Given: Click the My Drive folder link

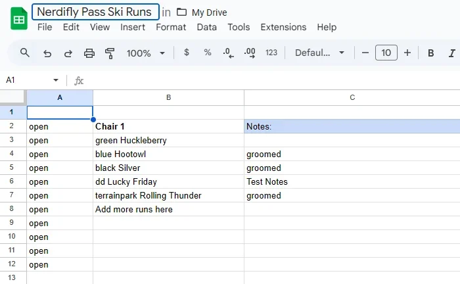Looking at the screenshot, I should 210,12.
